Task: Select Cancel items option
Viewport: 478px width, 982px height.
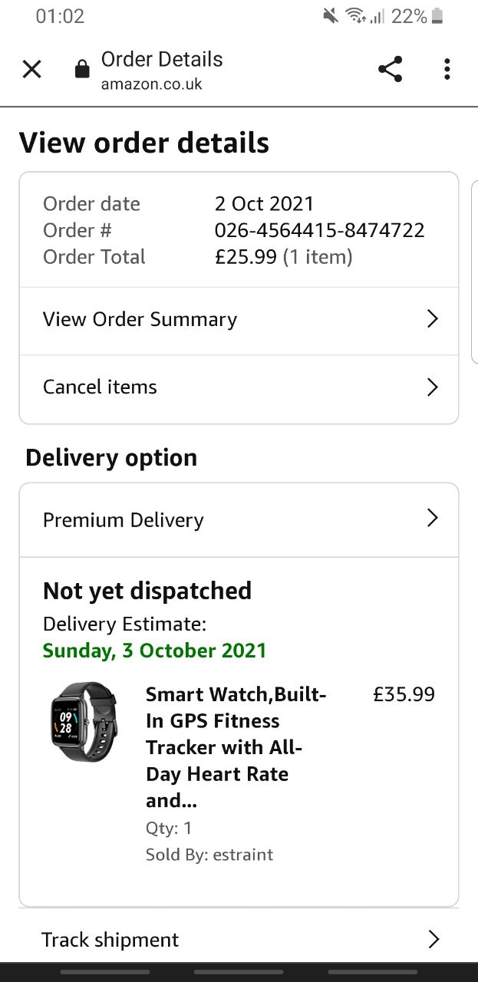Action: (100, 387)
